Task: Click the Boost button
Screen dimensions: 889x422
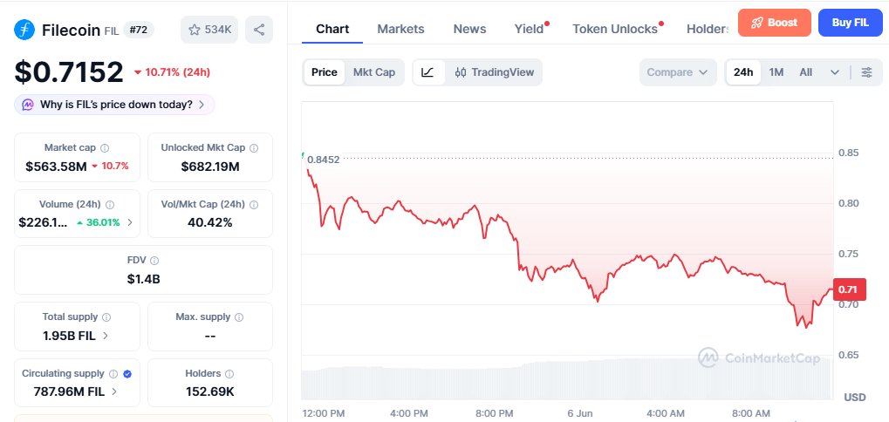Action: tap(775, 23)
